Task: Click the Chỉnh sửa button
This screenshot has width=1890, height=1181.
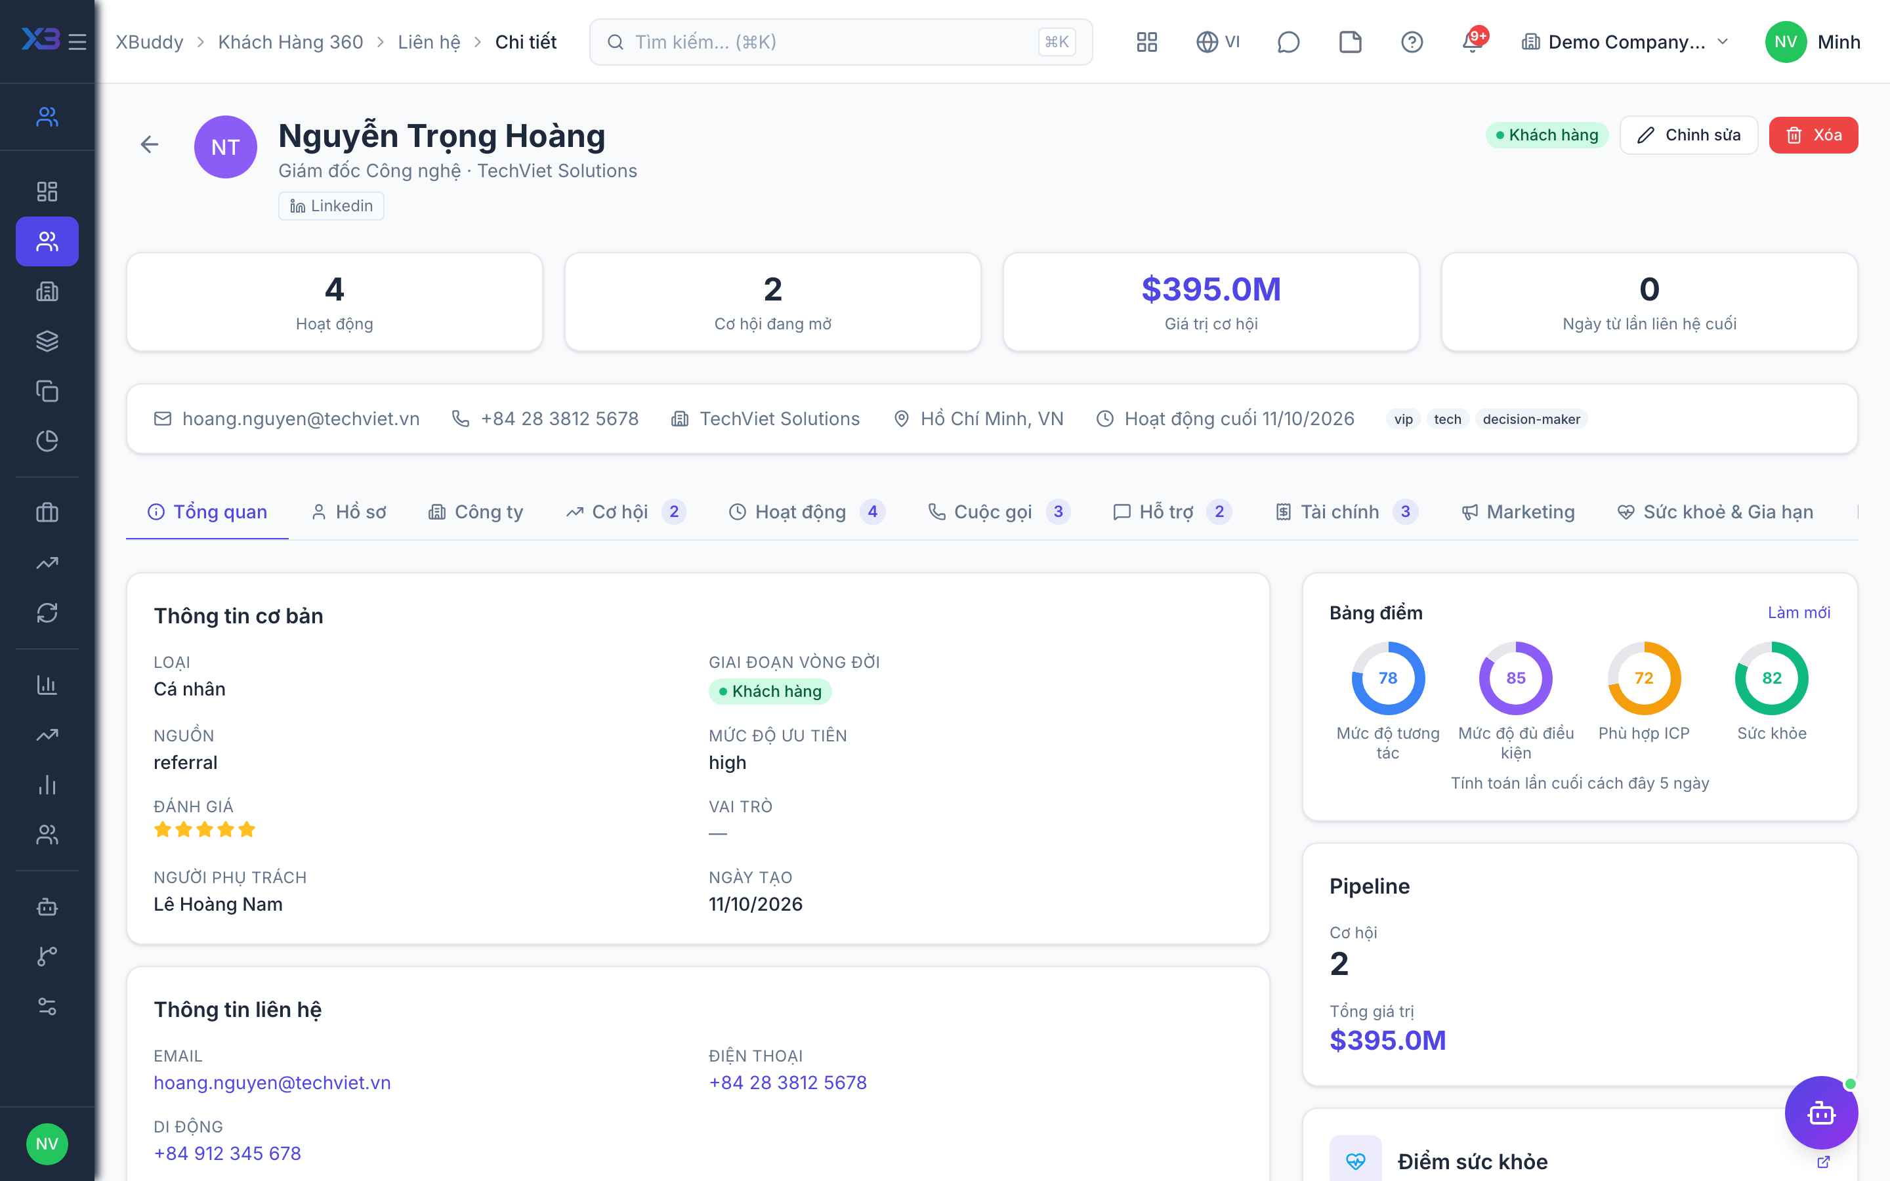Action: pos(1689,135)
